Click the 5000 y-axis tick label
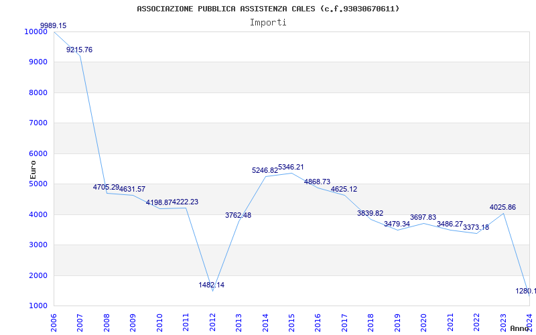This screenshot has width=536, height=335. [x=38, y=184]
